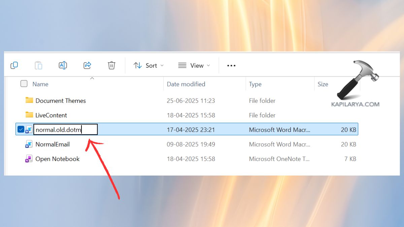Click the Paste icon in the toolbar

38,65
